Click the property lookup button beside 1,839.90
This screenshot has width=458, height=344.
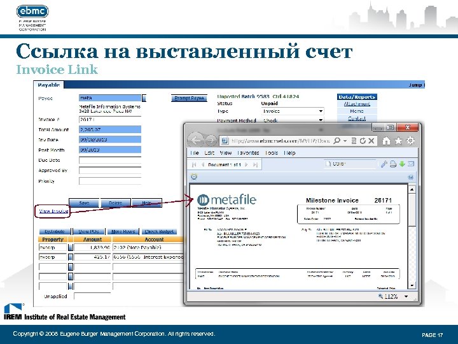pyautogui.click(x=71, y=247)
